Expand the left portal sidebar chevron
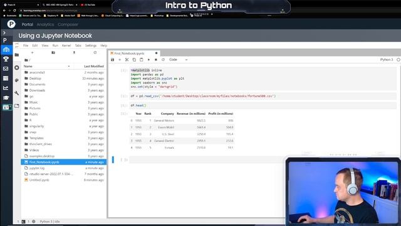This screenshot has height=226, width=401. [x=4, y=33]
